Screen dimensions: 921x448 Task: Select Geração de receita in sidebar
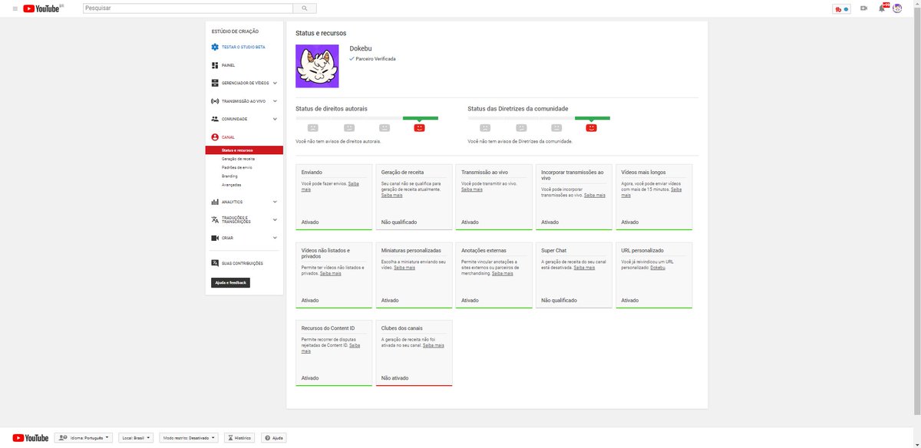coord(238,159)
